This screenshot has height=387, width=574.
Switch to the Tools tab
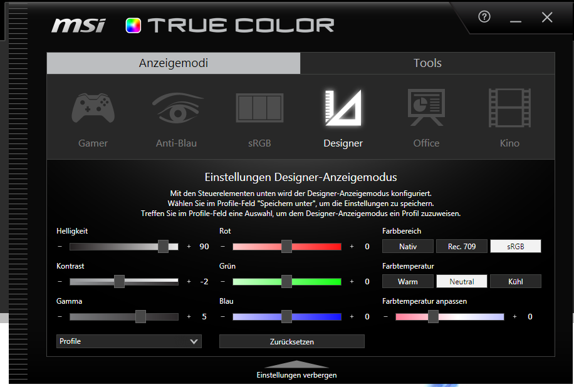(427, 63)
